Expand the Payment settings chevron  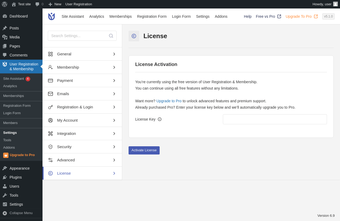pos(114,81)
